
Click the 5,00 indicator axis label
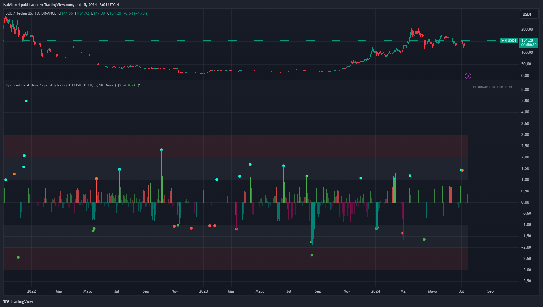[525, 90]
